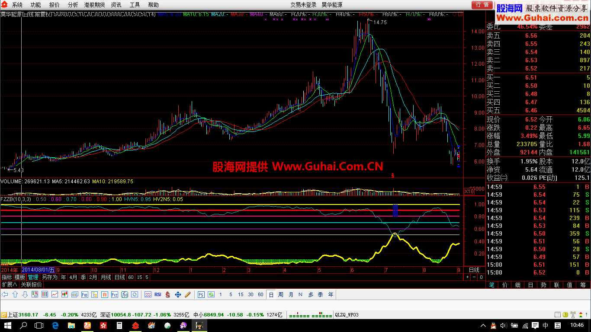This screenshot has width=591, height=332.
Task: Select the 季 range button below chart
Action: click(83, 277)
